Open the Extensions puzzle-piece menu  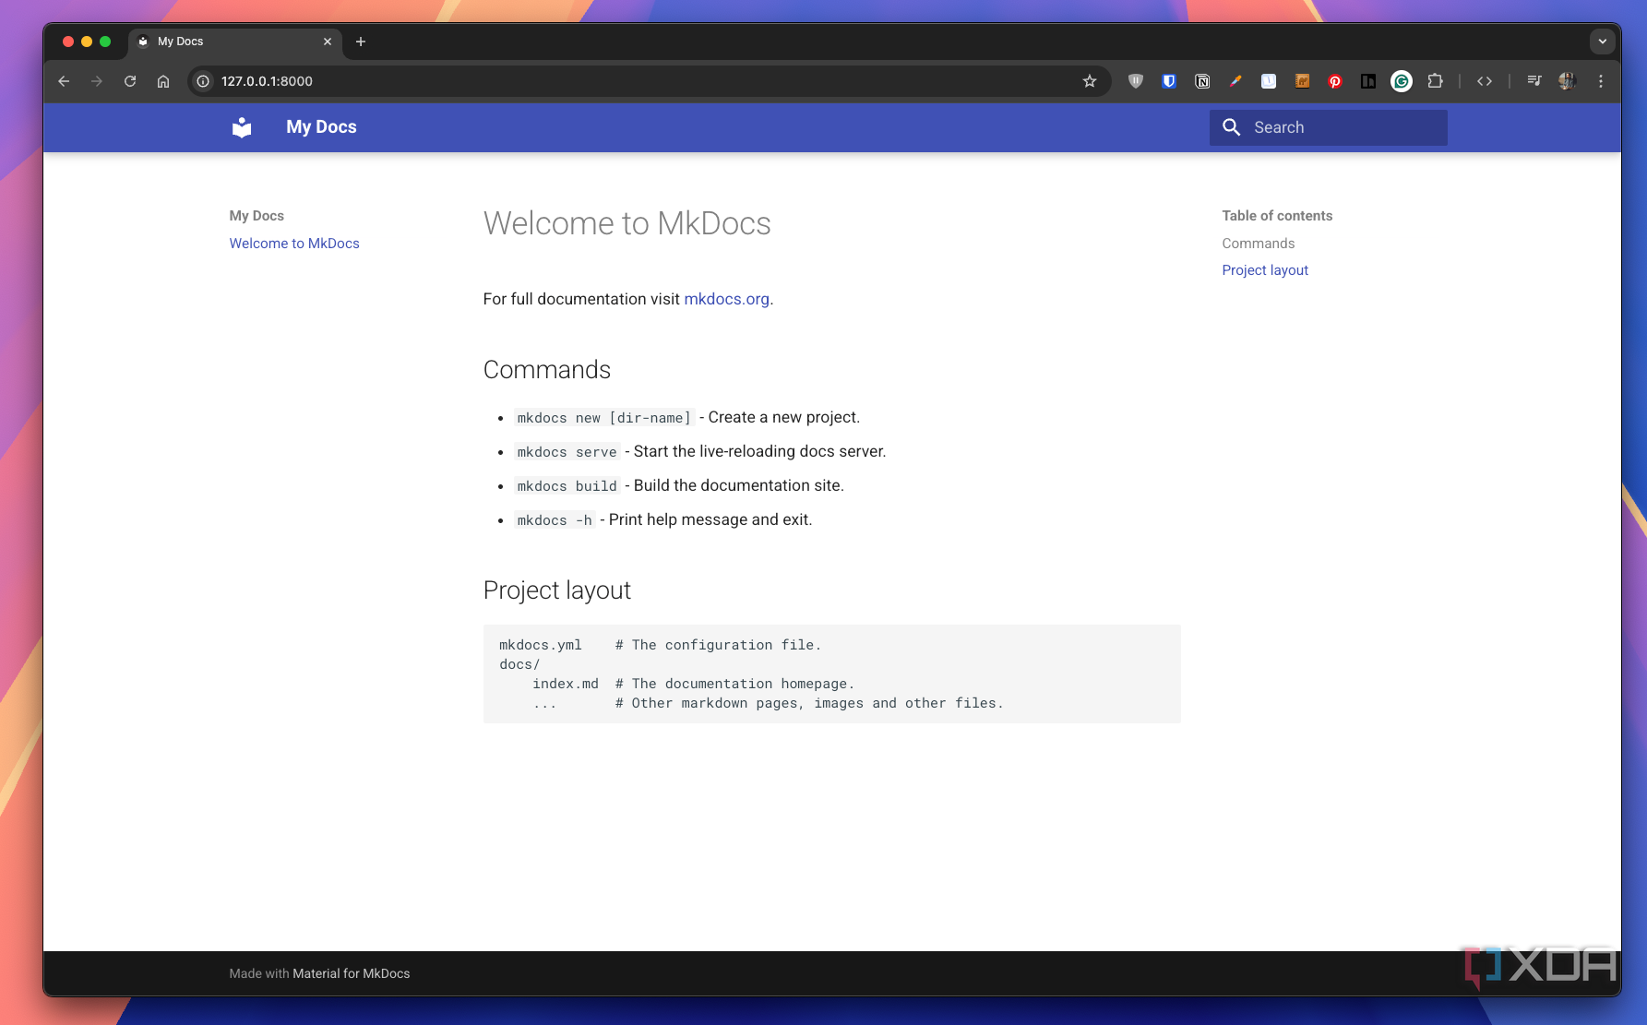click(1435, 81)
